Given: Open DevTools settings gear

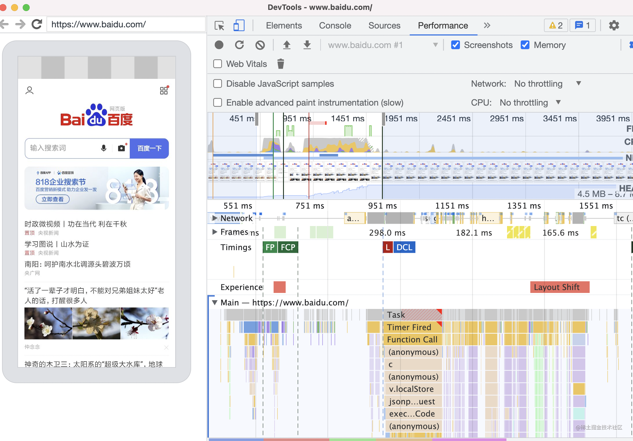Looking at the screenshot, I should point(614,26).
